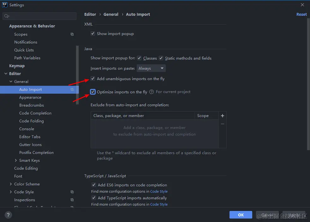Toggle XML Show import popup checkbox

(x=93, y=33)
